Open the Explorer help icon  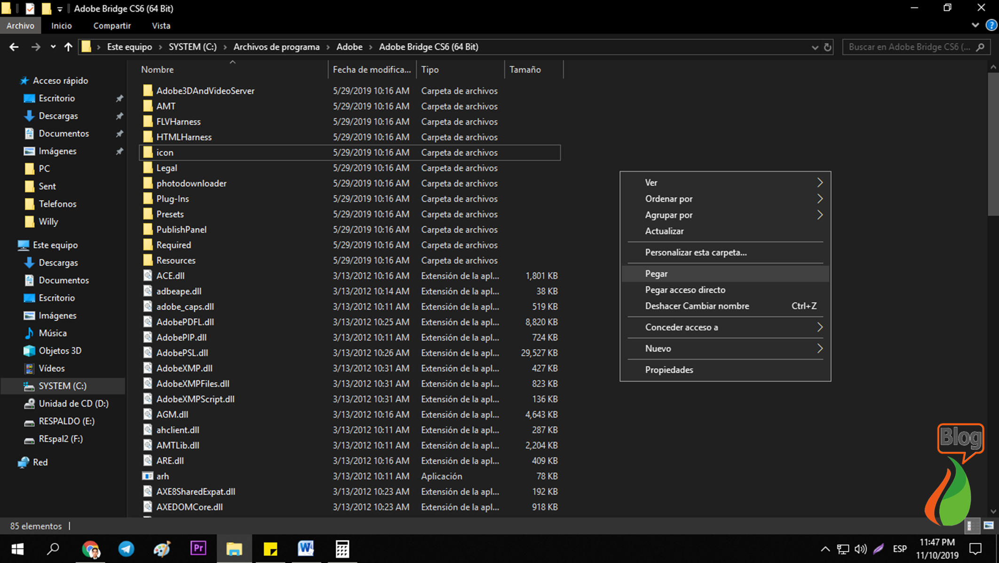tap(991, 25)
